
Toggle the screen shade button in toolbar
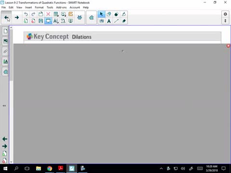click(48, 21)
